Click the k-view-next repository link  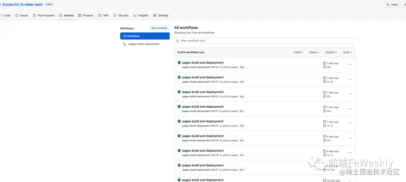pos(32,5)
